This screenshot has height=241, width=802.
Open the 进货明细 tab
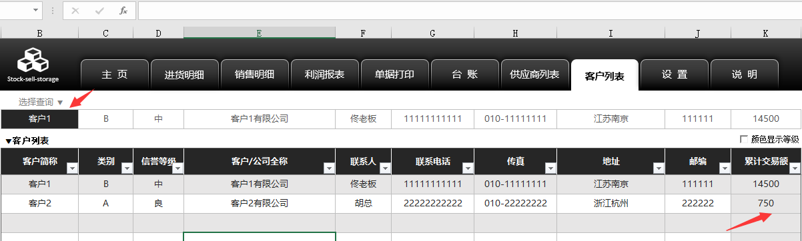[x=184, y=75]
